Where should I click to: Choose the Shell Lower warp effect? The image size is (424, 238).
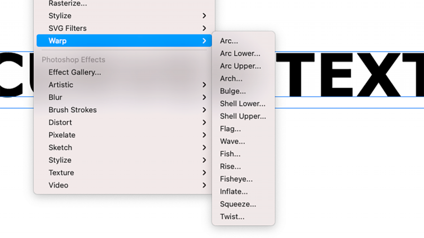click(x=243, y=103)
